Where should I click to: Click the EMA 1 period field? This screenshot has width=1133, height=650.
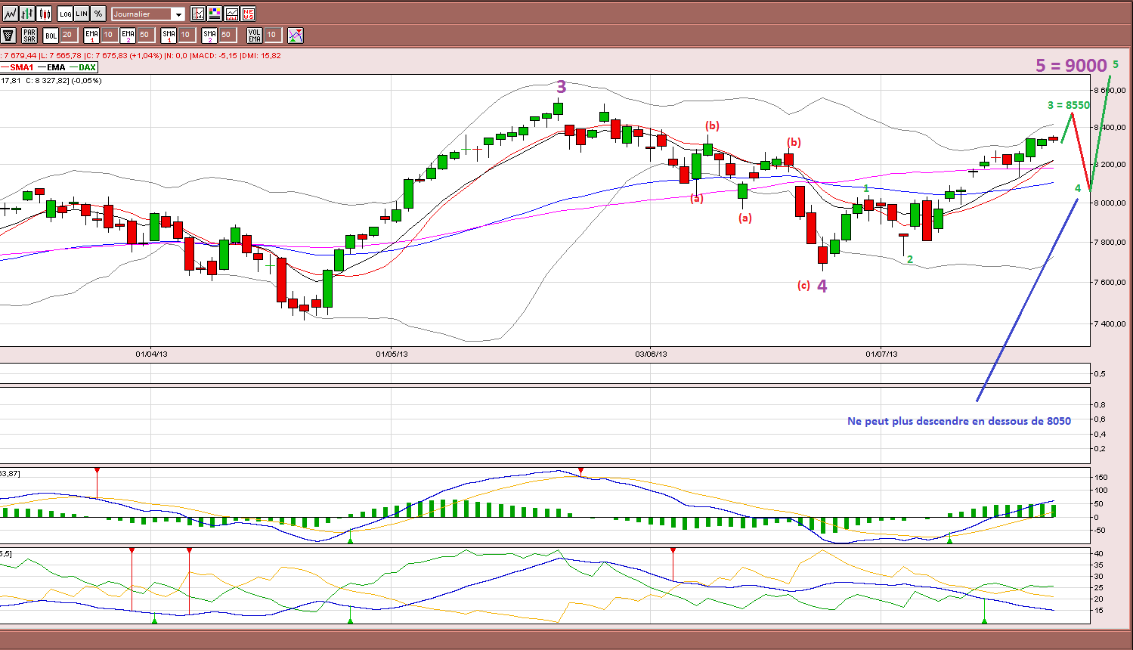[109, 35]
